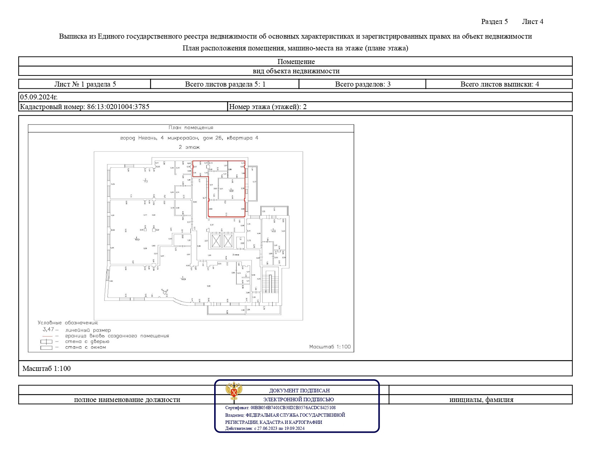The width and height of the screenshot is (591, 456).
Task: Click "Масштаб 1:100" inside the plan frame
Action: 330,347
